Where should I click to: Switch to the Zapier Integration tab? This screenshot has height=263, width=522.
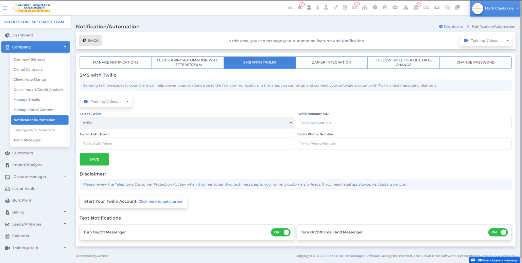331,62
